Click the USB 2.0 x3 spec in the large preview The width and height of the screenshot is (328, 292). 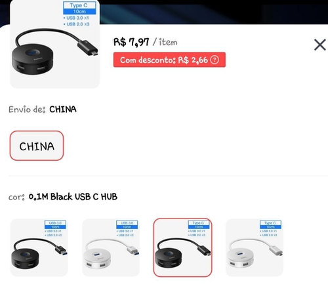pos(76,24)
